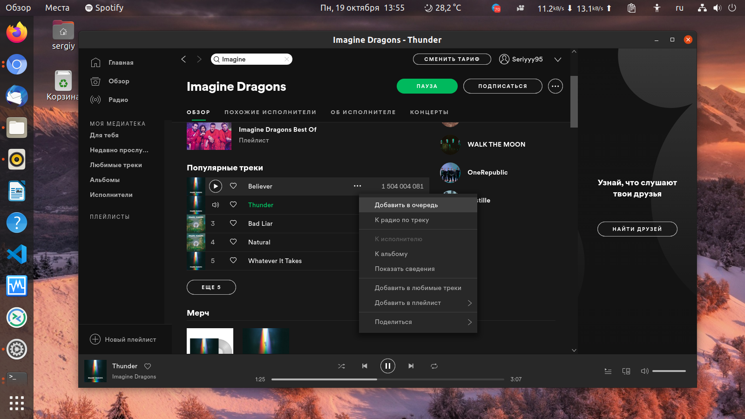
Task: Open Firefox from the dock
Action: [17, 33]
